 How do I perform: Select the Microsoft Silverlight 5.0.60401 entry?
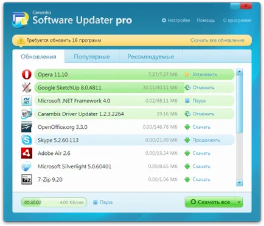pos(134,166)
